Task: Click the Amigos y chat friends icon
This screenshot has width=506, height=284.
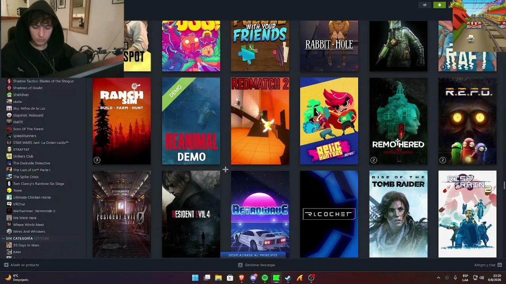Action: pyautogui.click(x=500, y=265)
